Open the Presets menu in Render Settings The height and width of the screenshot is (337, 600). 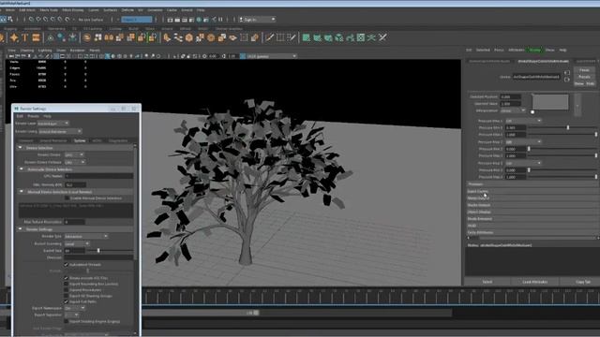click(x=33, y=116)
